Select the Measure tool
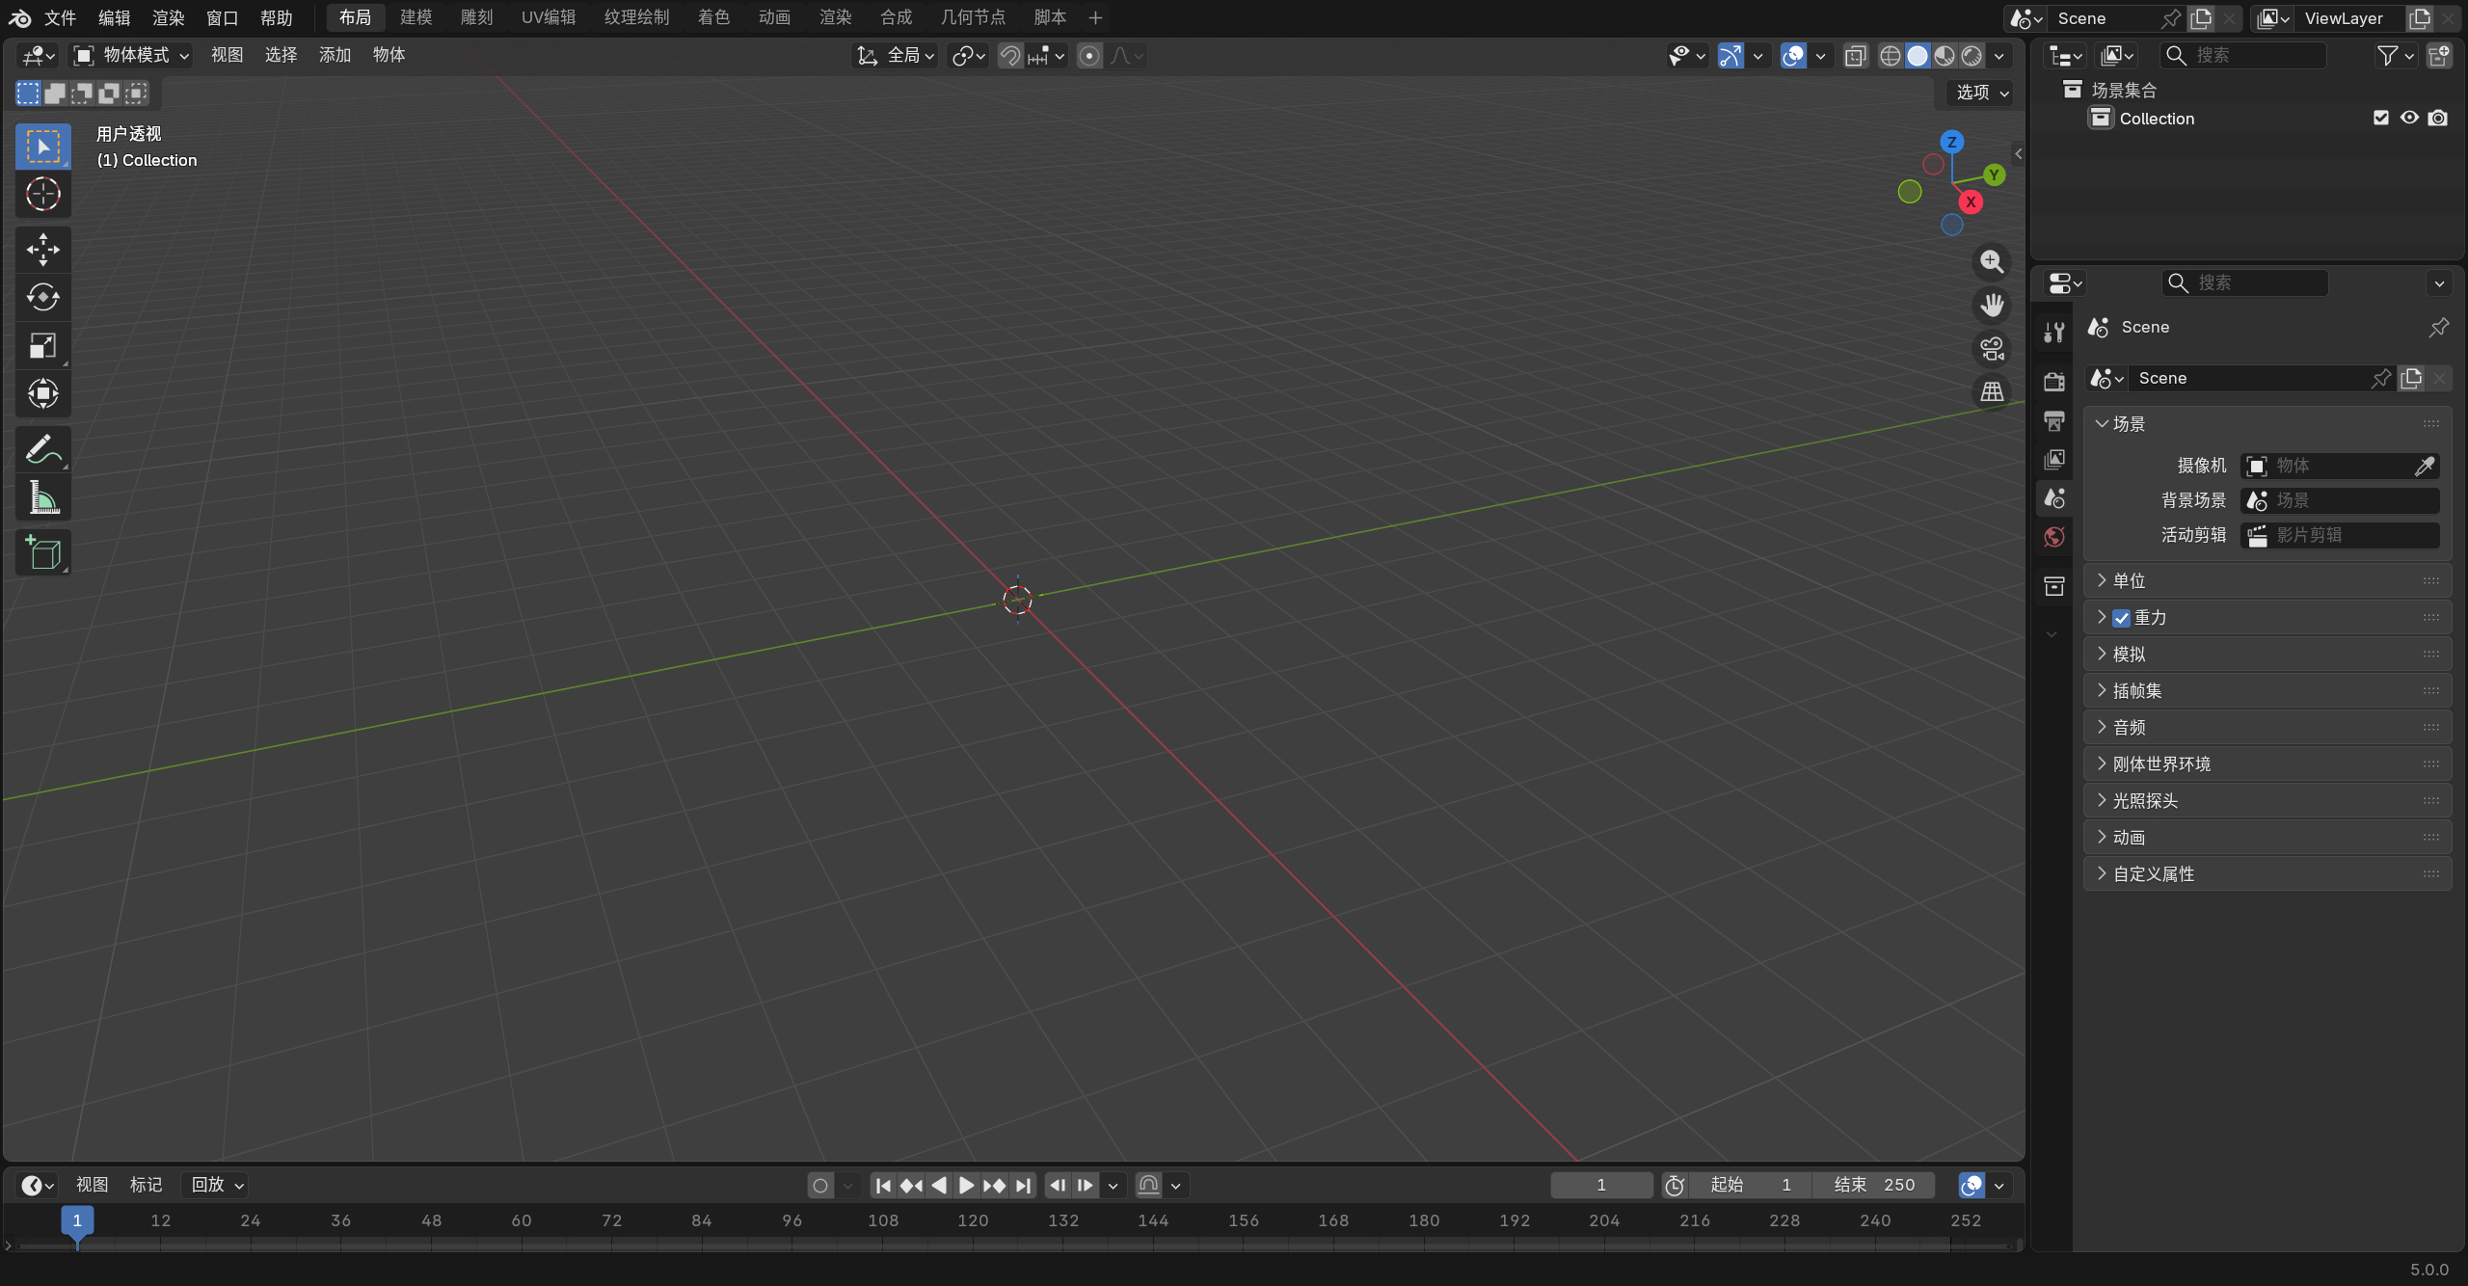This screenshot has width=2468, height=1286. [x=43, y=497]
